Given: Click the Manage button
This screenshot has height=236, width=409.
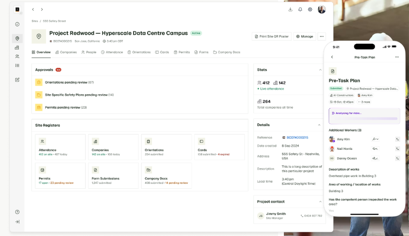Looking at the screenshot, I should tap(305, 36).
